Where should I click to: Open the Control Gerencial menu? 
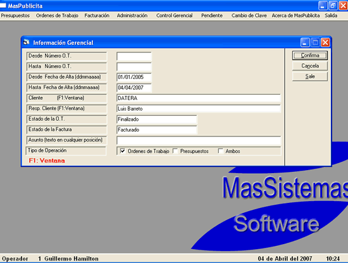(174, 16)
